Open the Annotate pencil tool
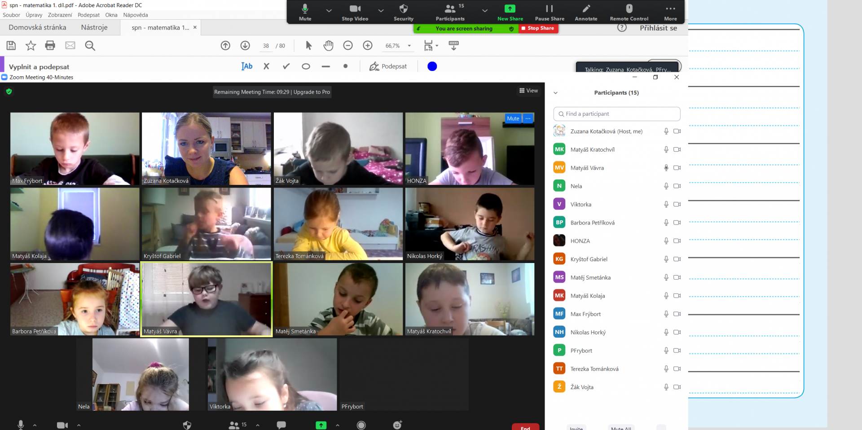 click(x=586, y=12)
